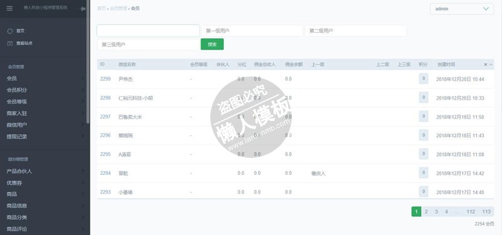
Task: Open 首页 in the sidebar
Action: pos(21,31)
